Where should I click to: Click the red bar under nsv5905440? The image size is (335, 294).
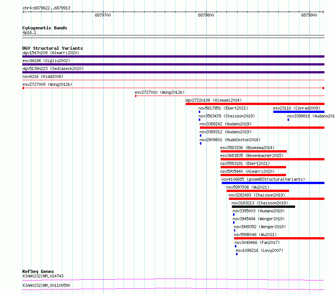(253, 175)
